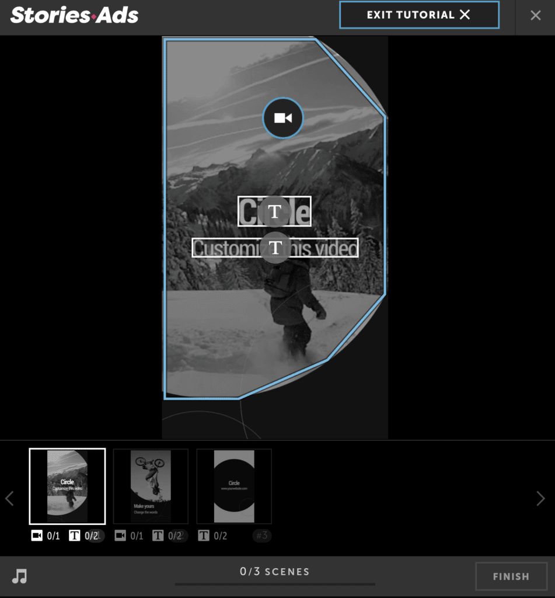Click the '0/1' video count under first scene
The height and width of the screenshot is (598, 555).
[x=53, y=536]
